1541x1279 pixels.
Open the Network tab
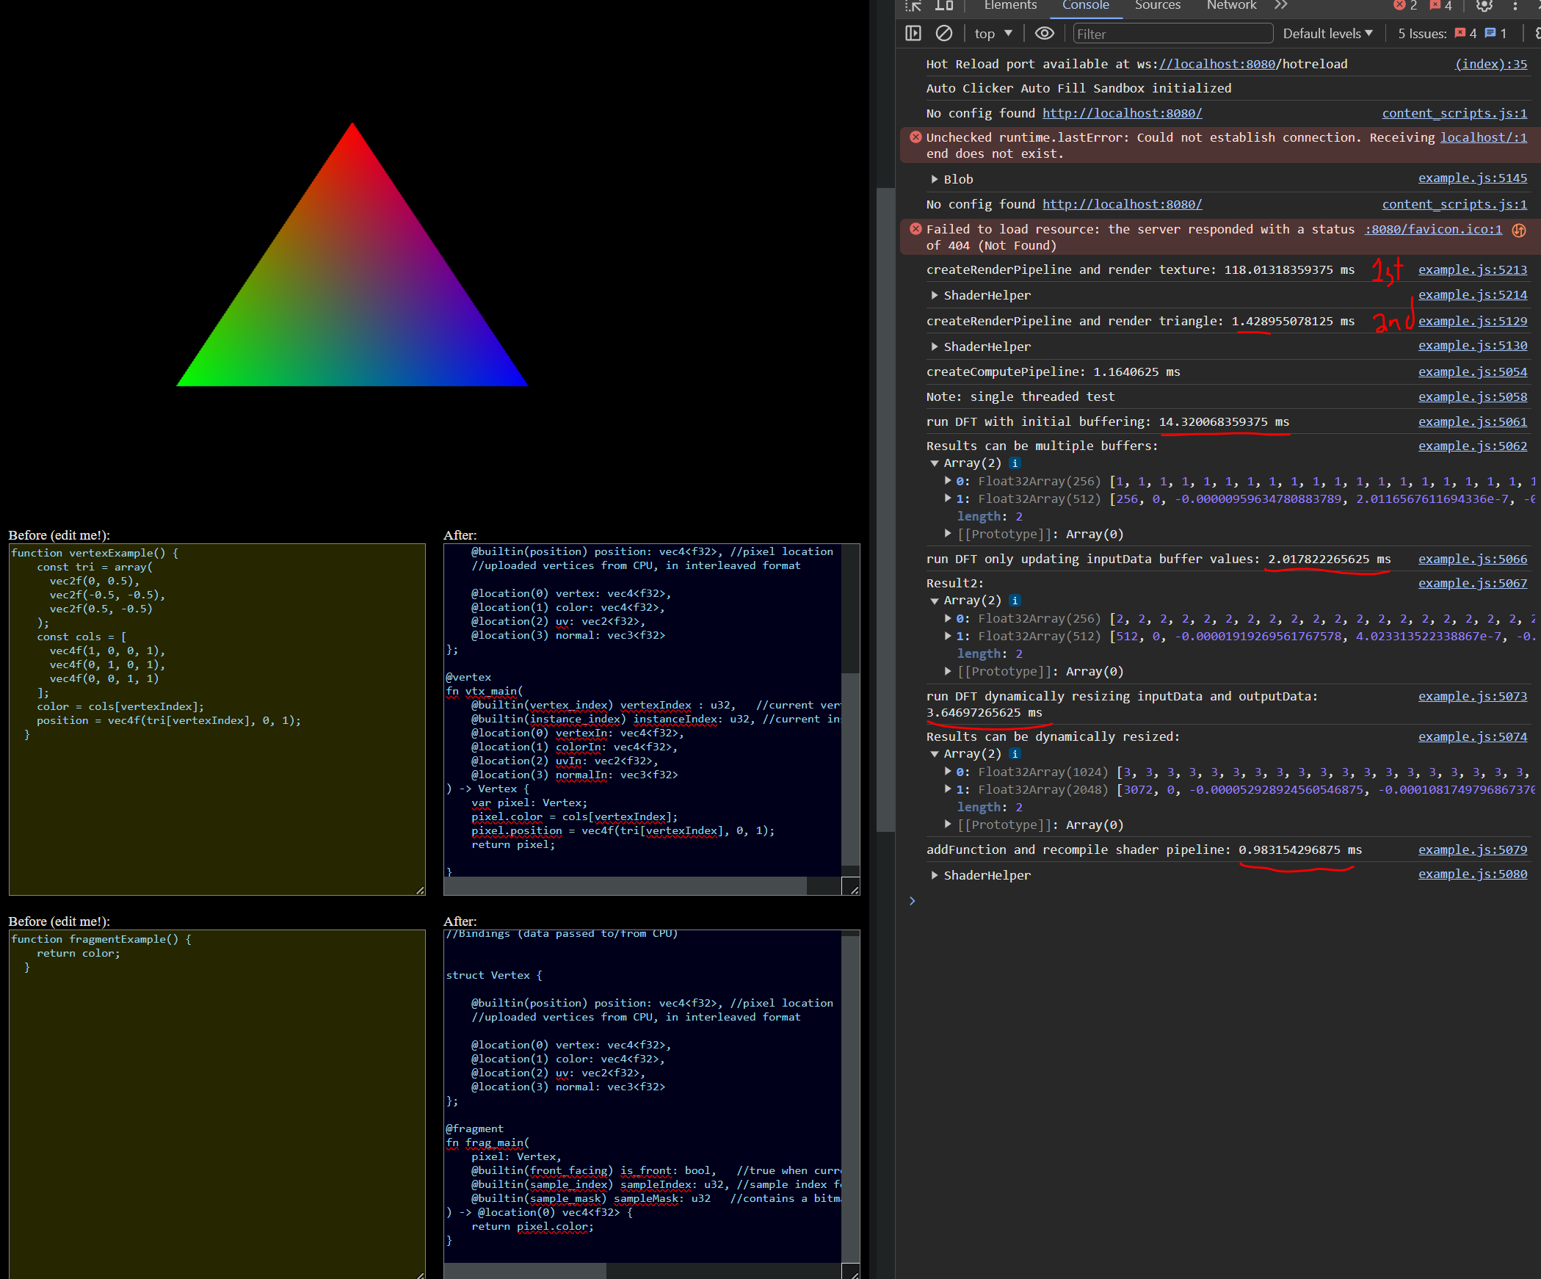[1231, 6]
